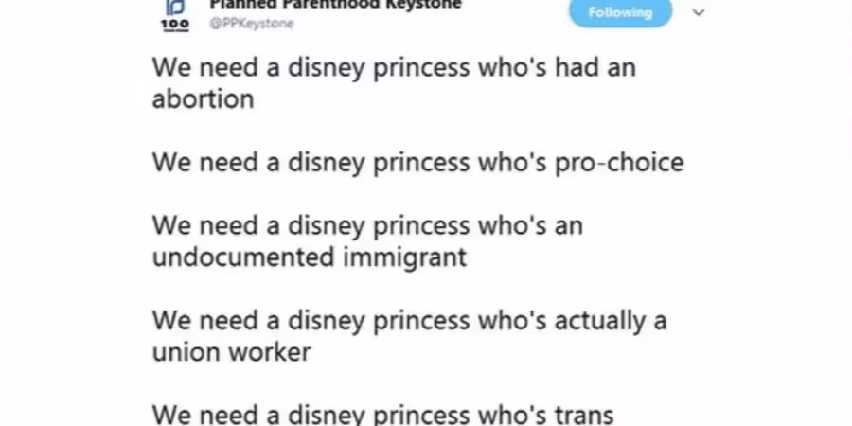Select the line ending with 'who's an'
Viewport: 852px width, 426px height.
pos(367,226)
